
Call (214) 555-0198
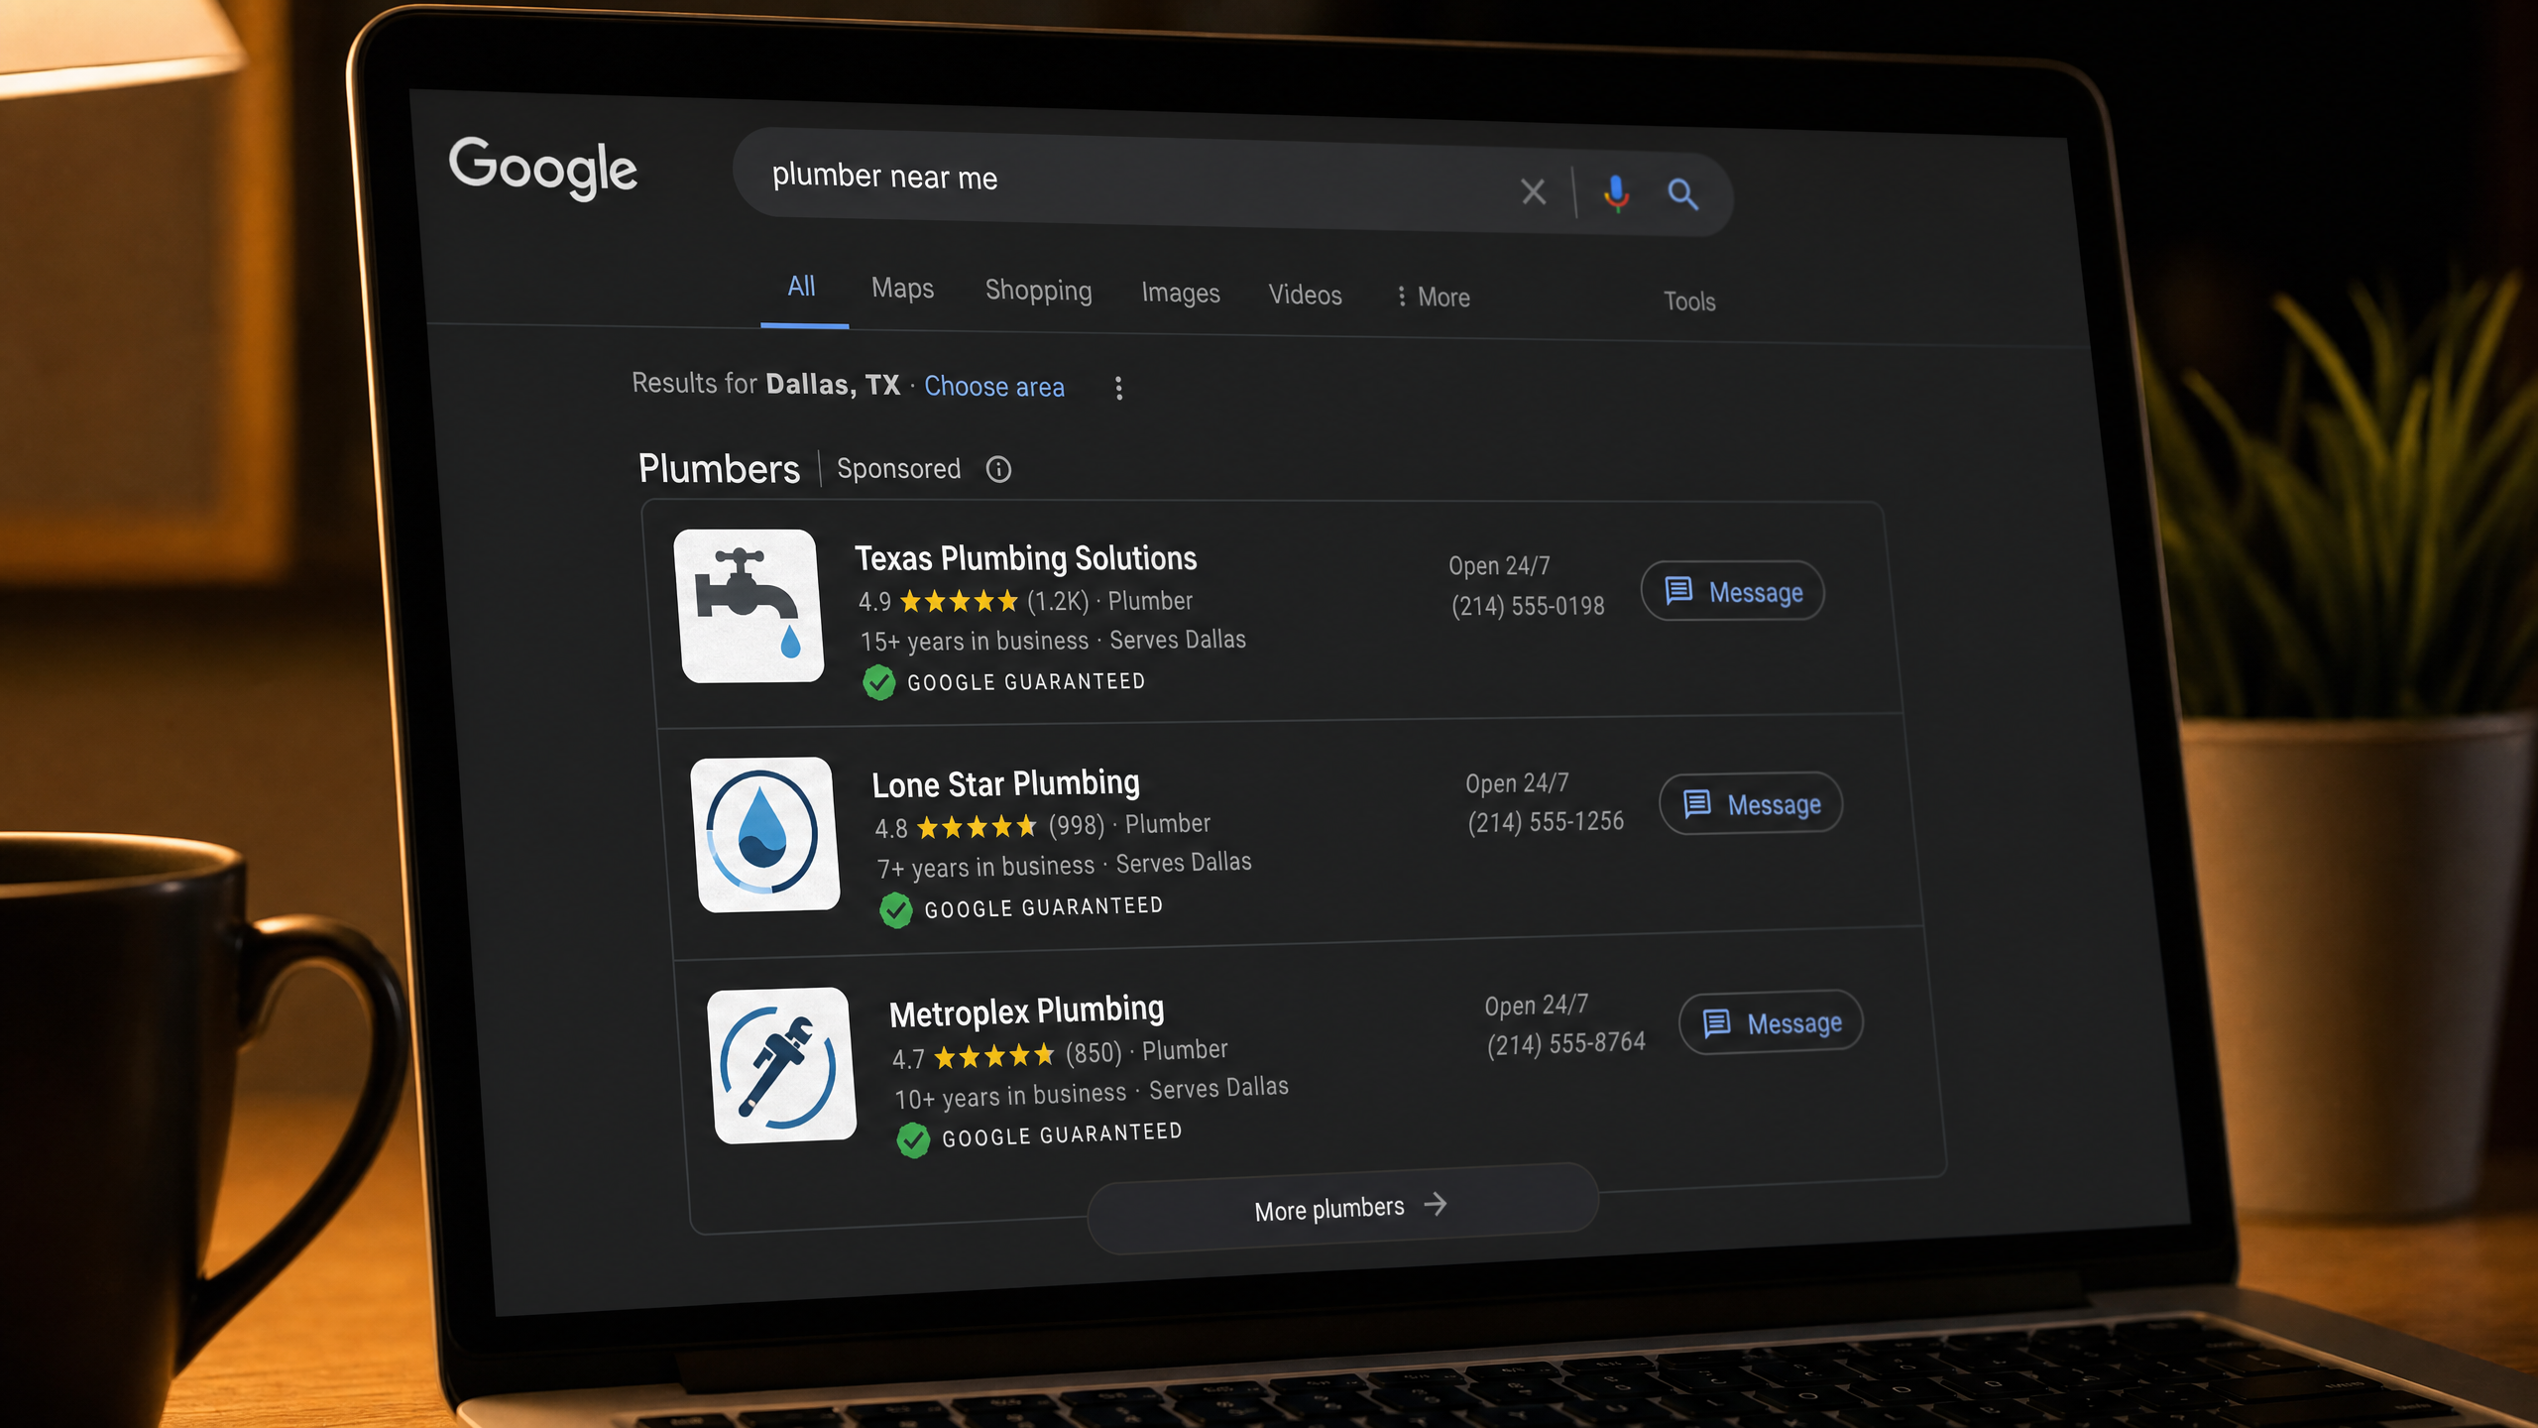[x=1528, y=606]
